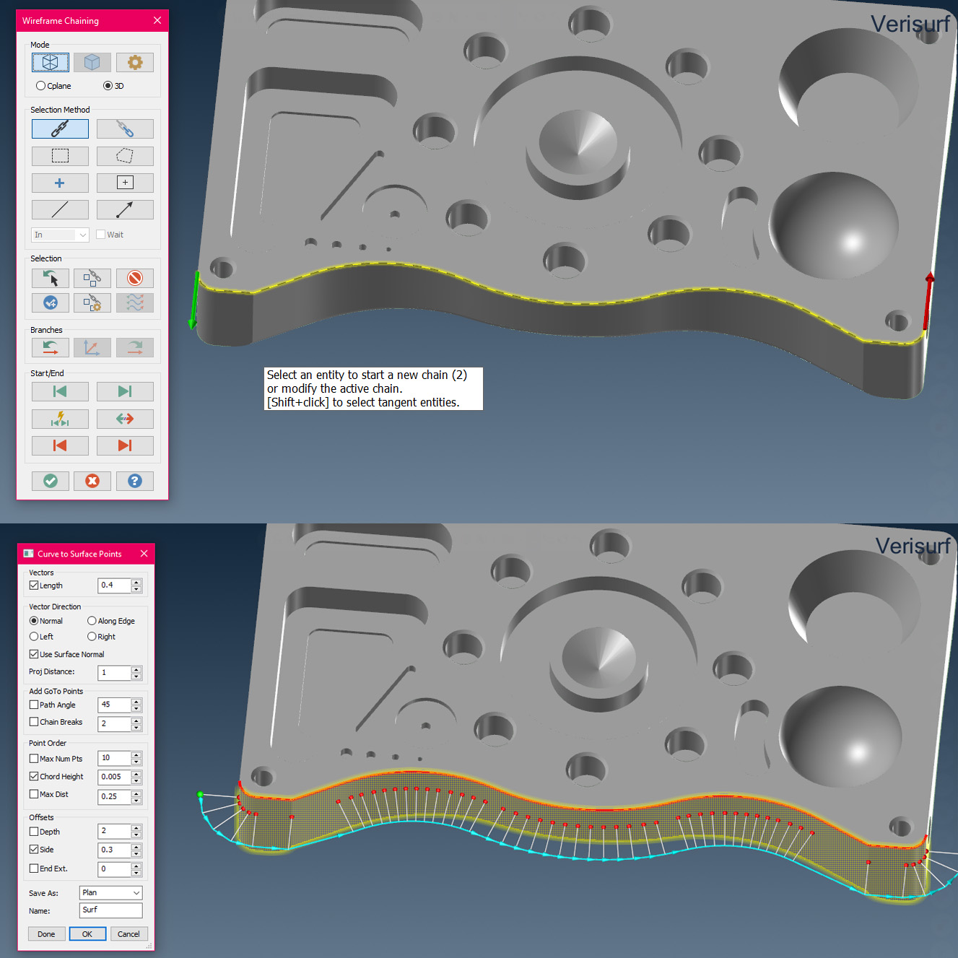Select Right vector direction
This screenshot has width=958, height=958.
[x=92, y=637]
